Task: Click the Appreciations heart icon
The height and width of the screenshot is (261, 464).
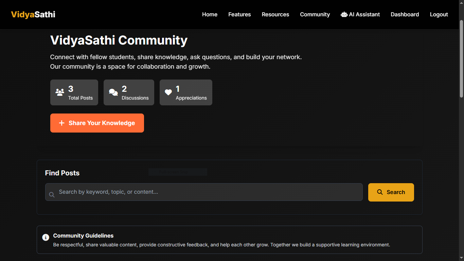Action: [x=168, y=92]
